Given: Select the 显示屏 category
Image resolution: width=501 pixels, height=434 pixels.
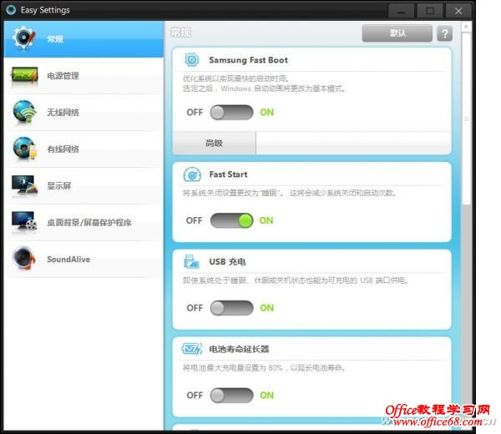Looking at the screenshot, I should pyautogui.click(x=83, y=186).
